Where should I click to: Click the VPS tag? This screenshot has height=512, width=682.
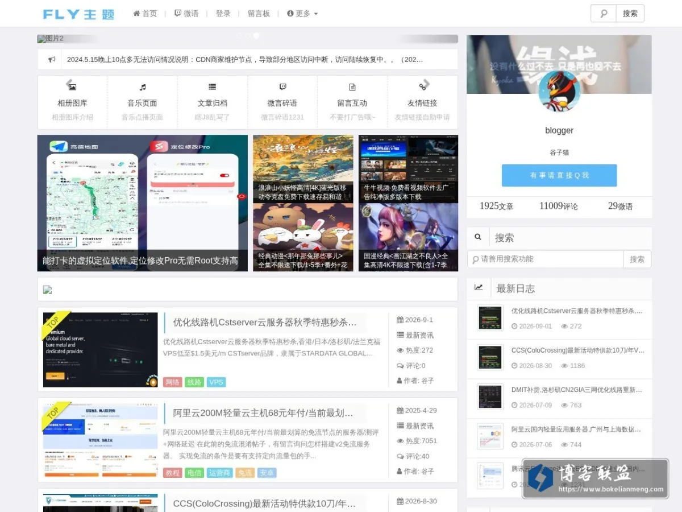coord(216,382)
